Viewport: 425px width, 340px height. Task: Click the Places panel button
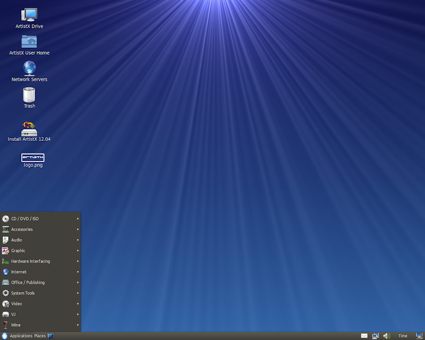click(x=40, y=336)
